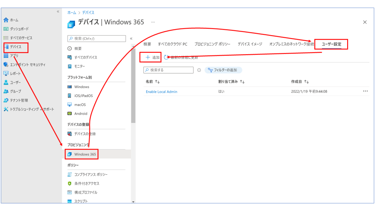Sort the list by 名前 column

point(153,82)
